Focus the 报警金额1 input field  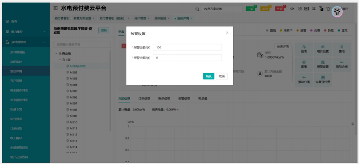coord(187,48)
